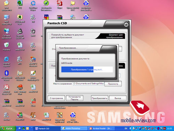The height and width of the screenshot is (131, 174).
Task: Click the taskbar clock showing 11:32
Action: [169, 129]
